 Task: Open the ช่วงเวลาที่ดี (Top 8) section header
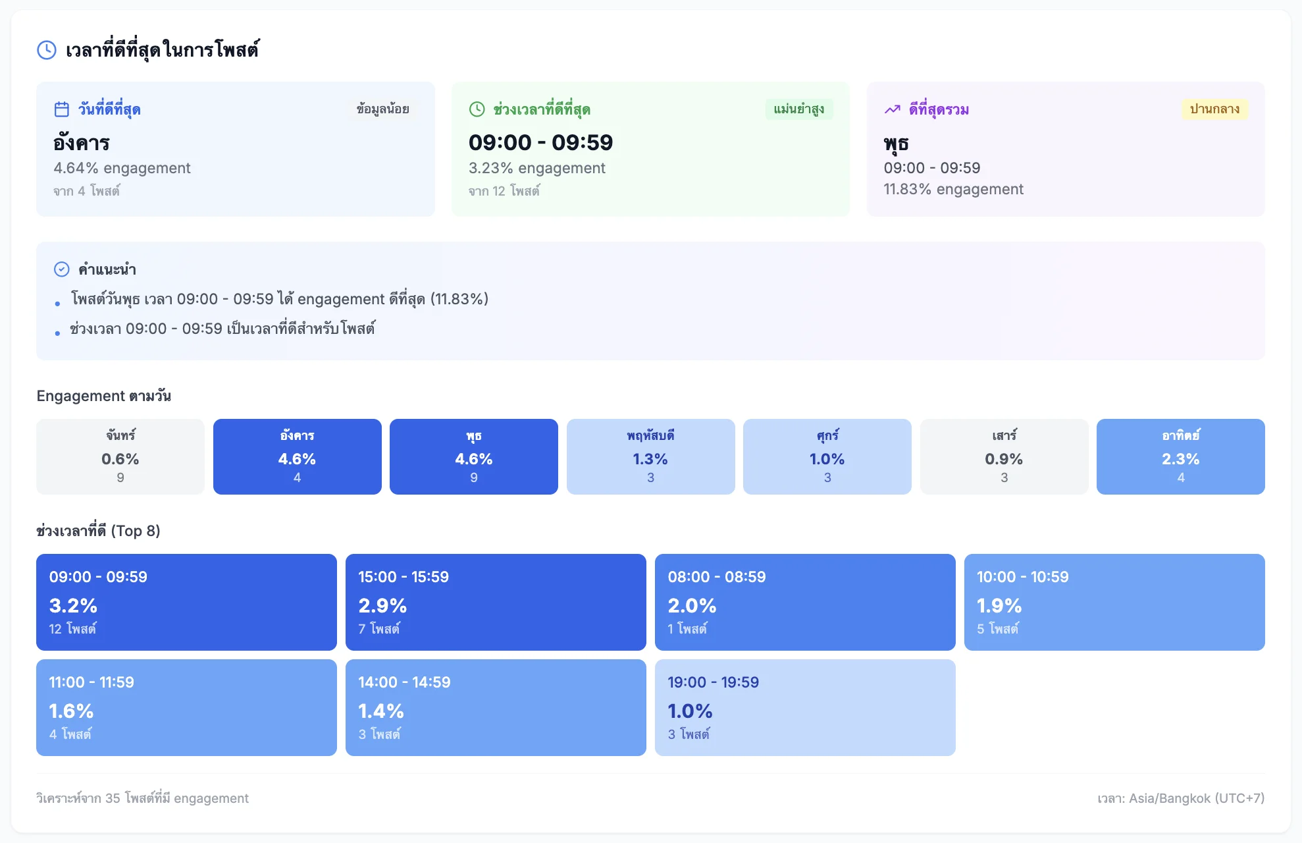[x=99, y=530]
